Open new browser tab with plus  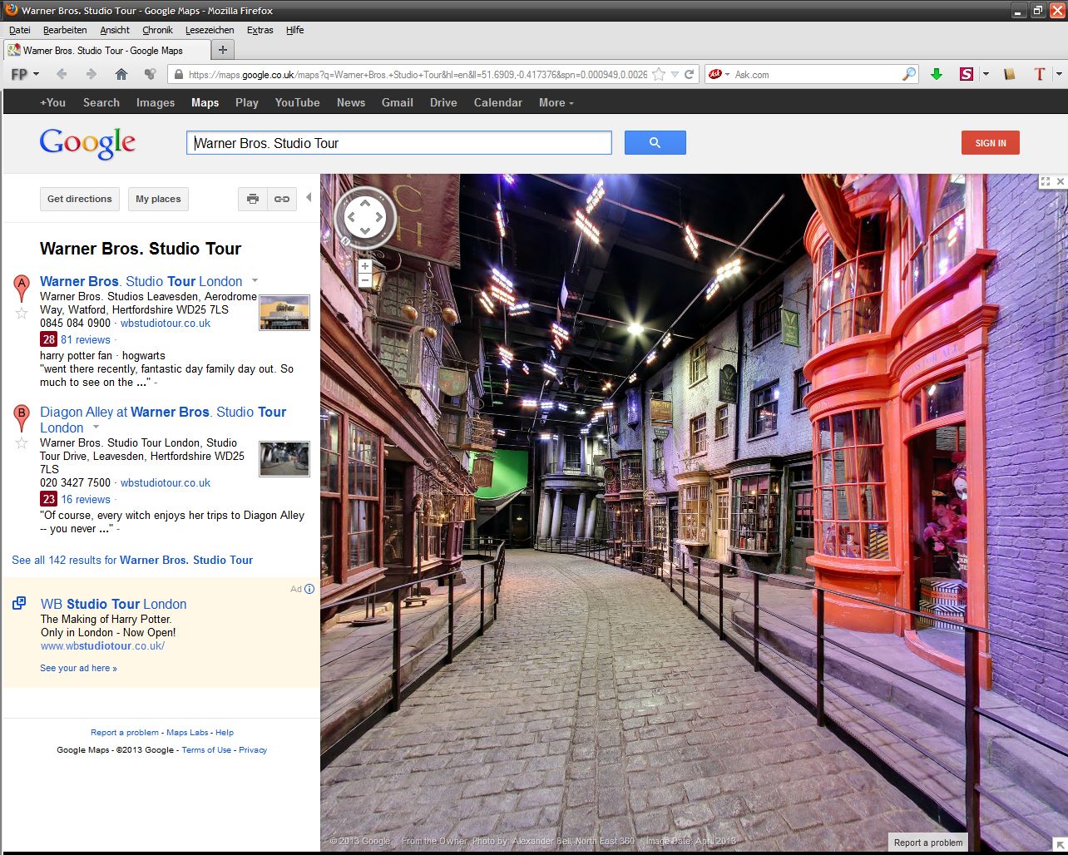(222, 50)
